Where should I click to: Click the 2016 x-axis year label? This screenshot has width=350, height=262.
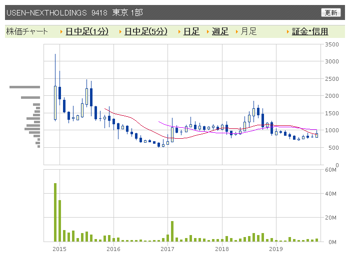(113, 249)
